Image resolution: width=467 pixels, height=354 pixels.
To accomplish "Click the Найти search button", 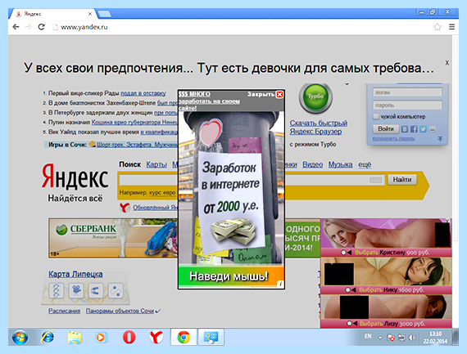I will click(401, 180).
